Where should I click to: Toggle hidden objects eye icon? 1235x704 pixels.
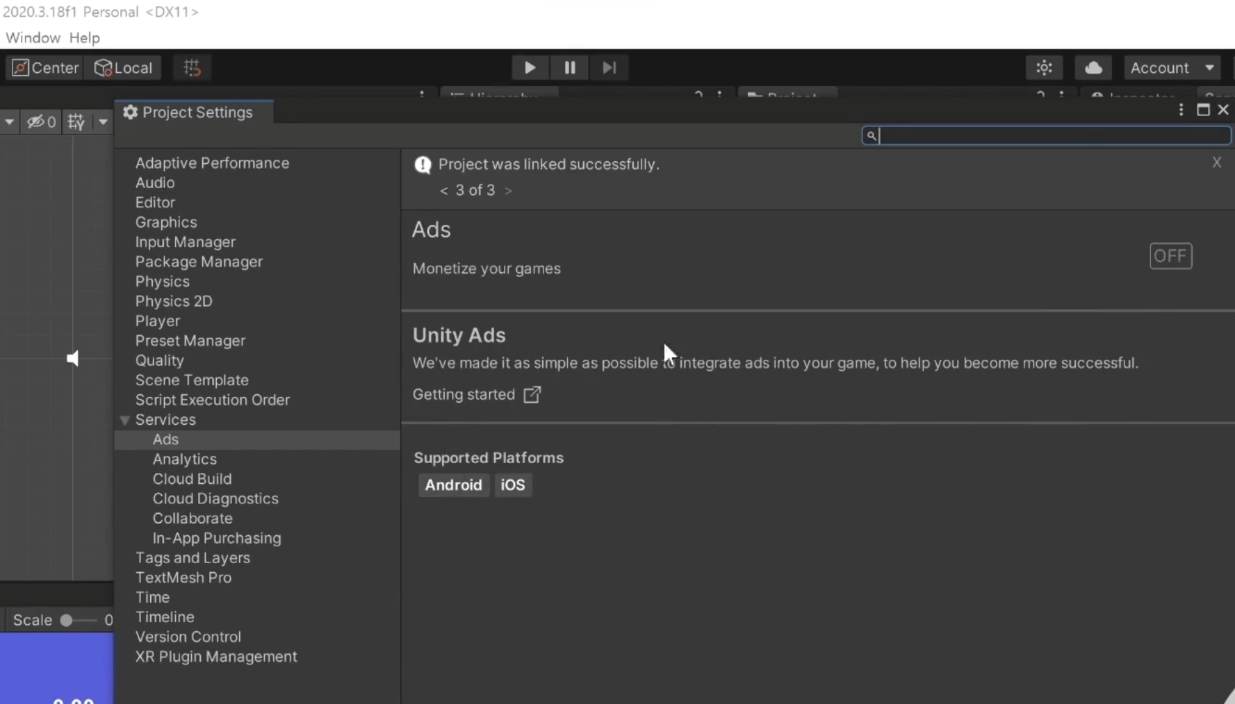tap(41, 122)
